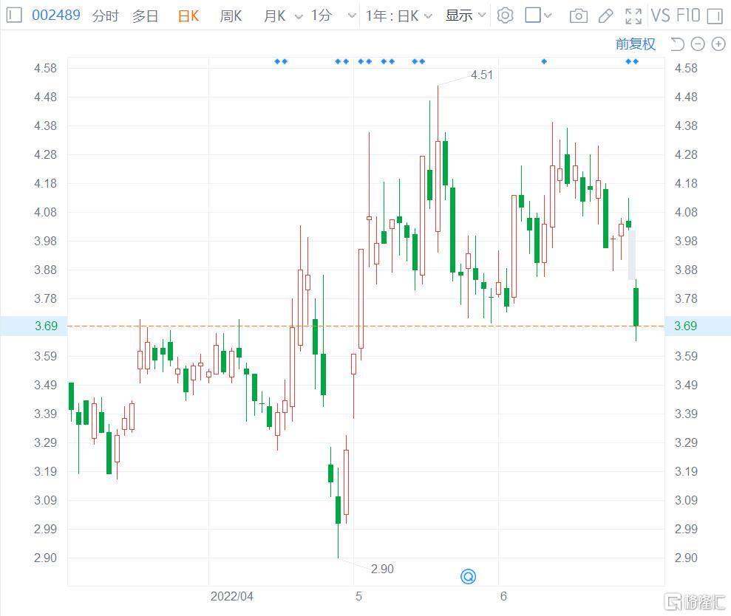731x616 pixels.
Task: Activate the pencil drawing tool
Action: tap(605, 16)
